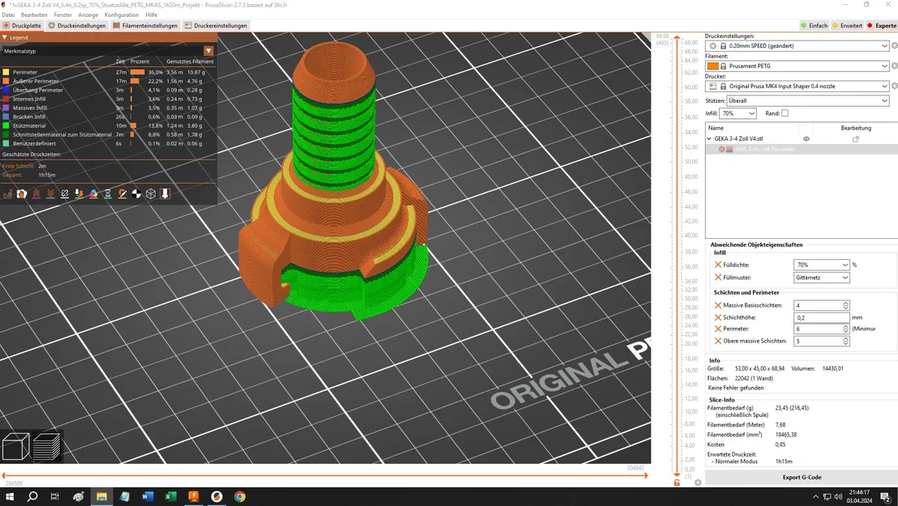Open Excel from the taskbar
Screen dimensions: 898x506
click(171, 496)
